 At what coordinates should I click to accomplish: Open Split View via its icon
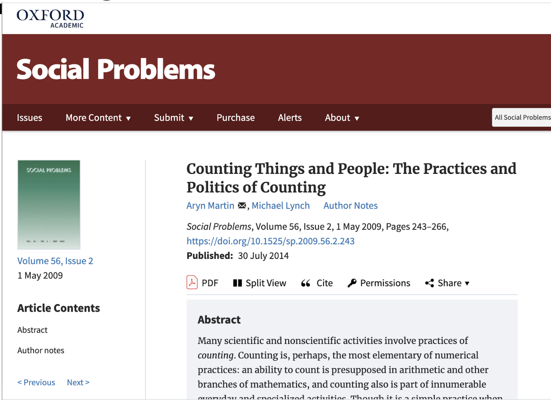[237, 283]
